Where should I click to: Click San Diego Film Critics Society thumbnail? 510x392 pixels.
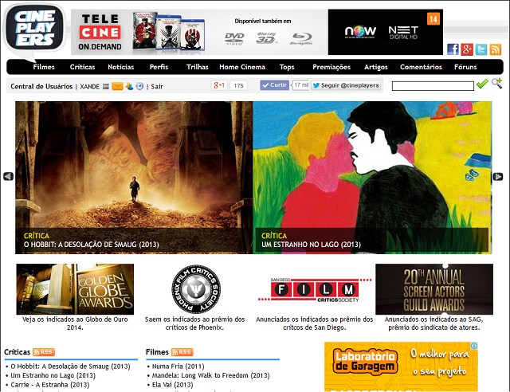tap(315, 289)
